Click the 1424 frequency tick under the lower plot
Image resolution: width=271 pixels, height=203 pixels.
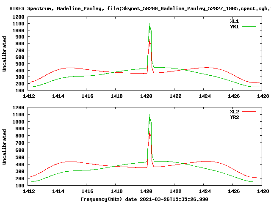pos(205,191)
